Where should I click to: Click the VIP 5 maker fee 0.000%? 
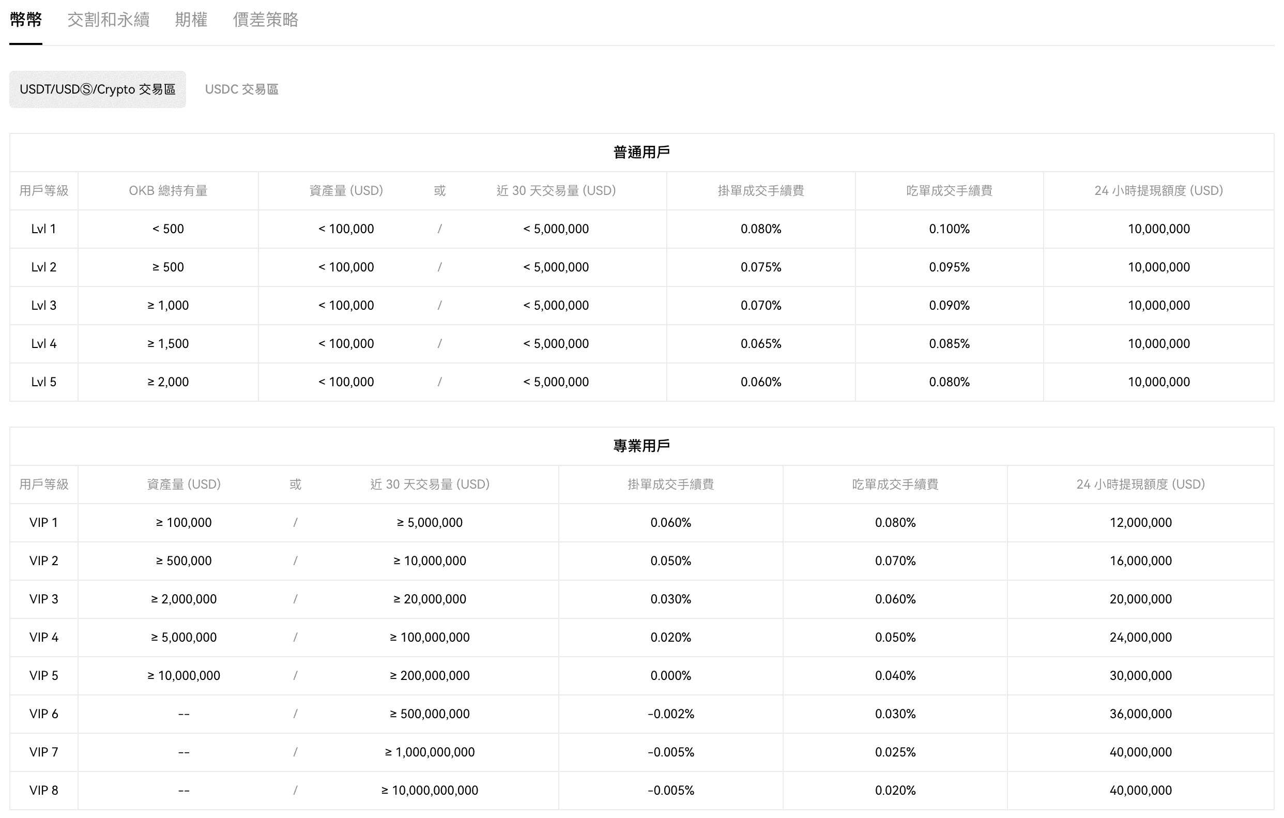coord(671,676)
